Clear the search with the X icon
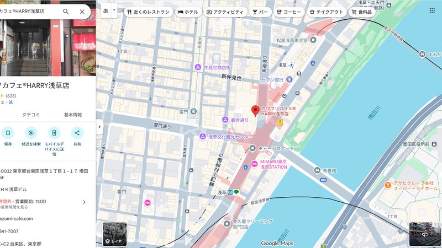This screenshot has width=442, height=248. point(82,12)
